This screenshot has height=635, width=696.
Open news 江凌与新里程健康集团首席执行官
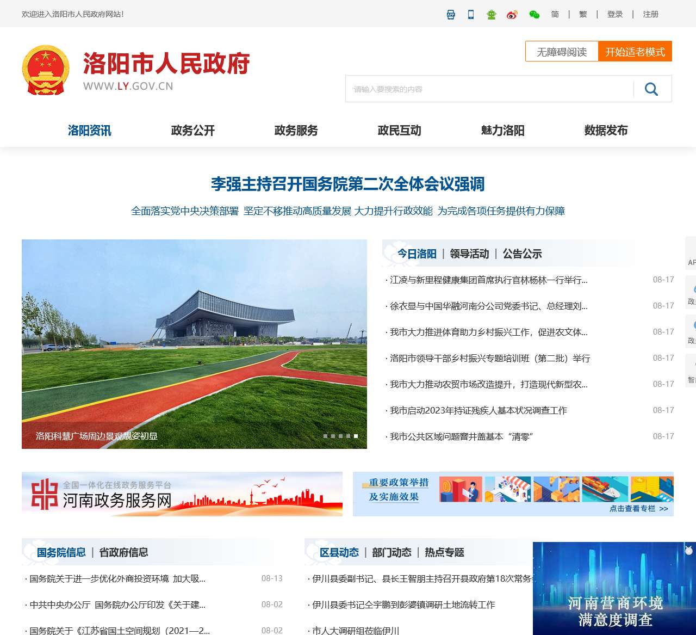488,280
